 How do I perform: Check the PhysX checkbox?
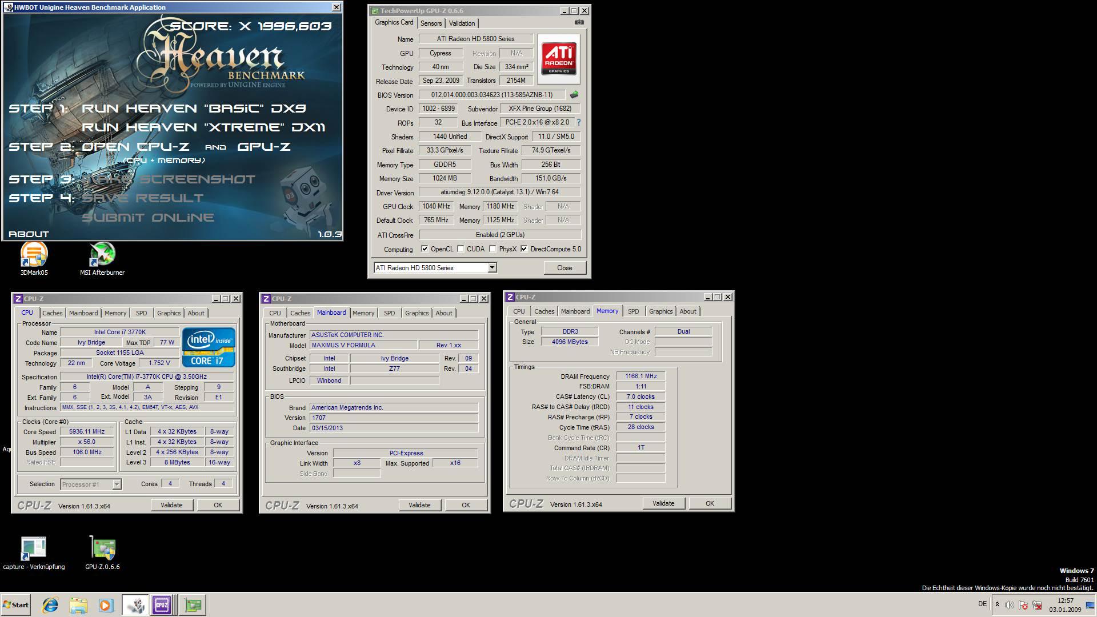pos(493,249)
